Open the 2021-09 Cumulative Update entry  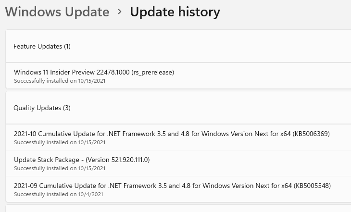[x=178, y=189]
